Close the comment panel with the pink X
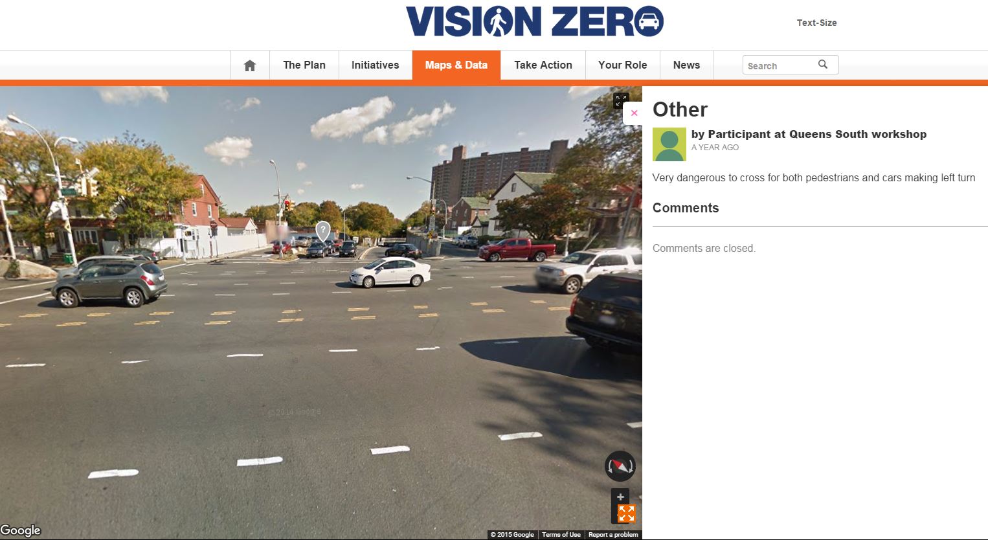This screenshot has width=988, height=540. pyautogui.click(x=634, y=113)
